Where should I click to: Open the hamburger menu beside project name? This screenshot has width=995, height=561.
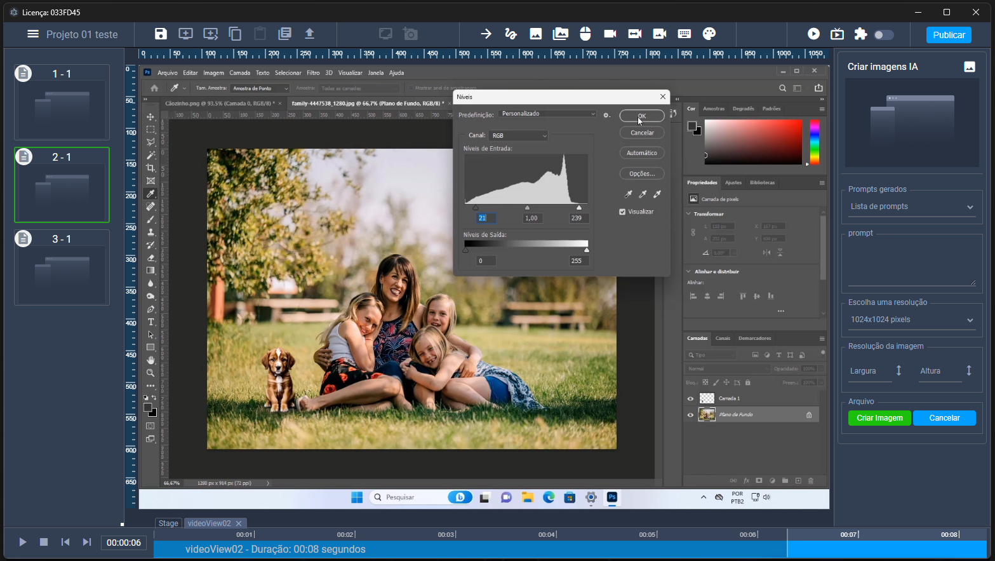pyautogui.click(x=33, y=34)
